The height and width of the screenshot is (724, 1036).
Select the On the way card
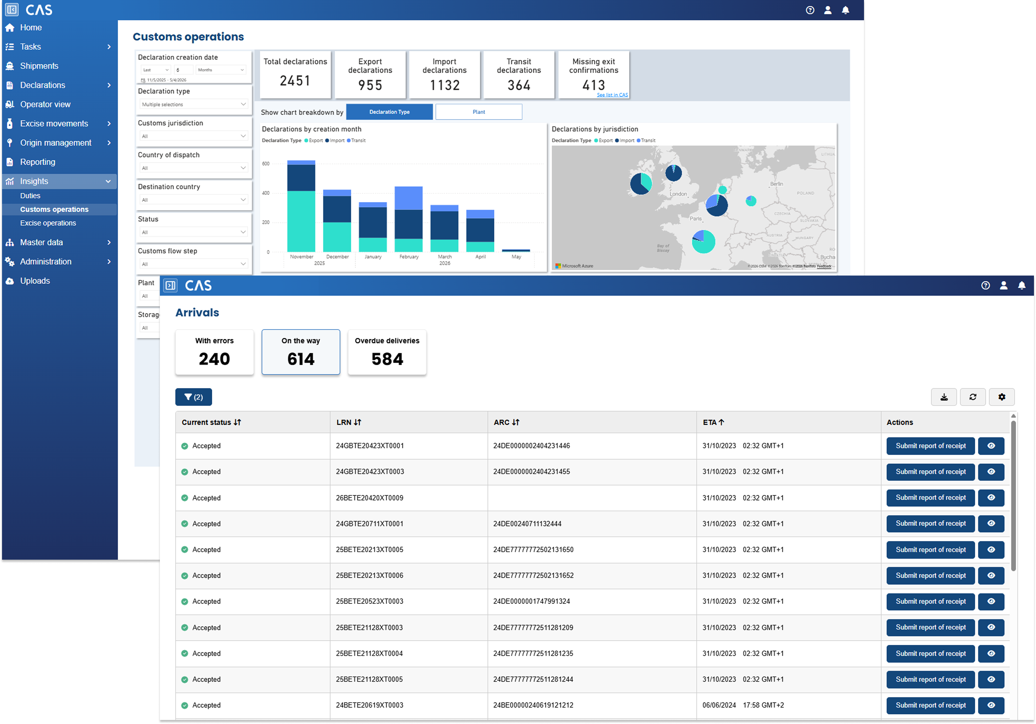tap(301, 352)
